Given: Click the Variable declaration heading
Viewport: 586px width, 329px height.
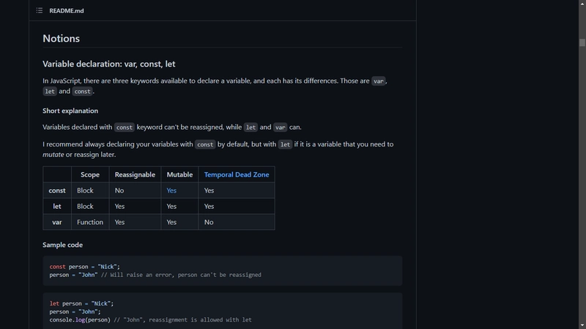Looking at the screenshot, I should point(108,64).
